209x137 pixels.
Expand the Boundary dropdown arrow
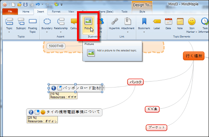[47, 32]
